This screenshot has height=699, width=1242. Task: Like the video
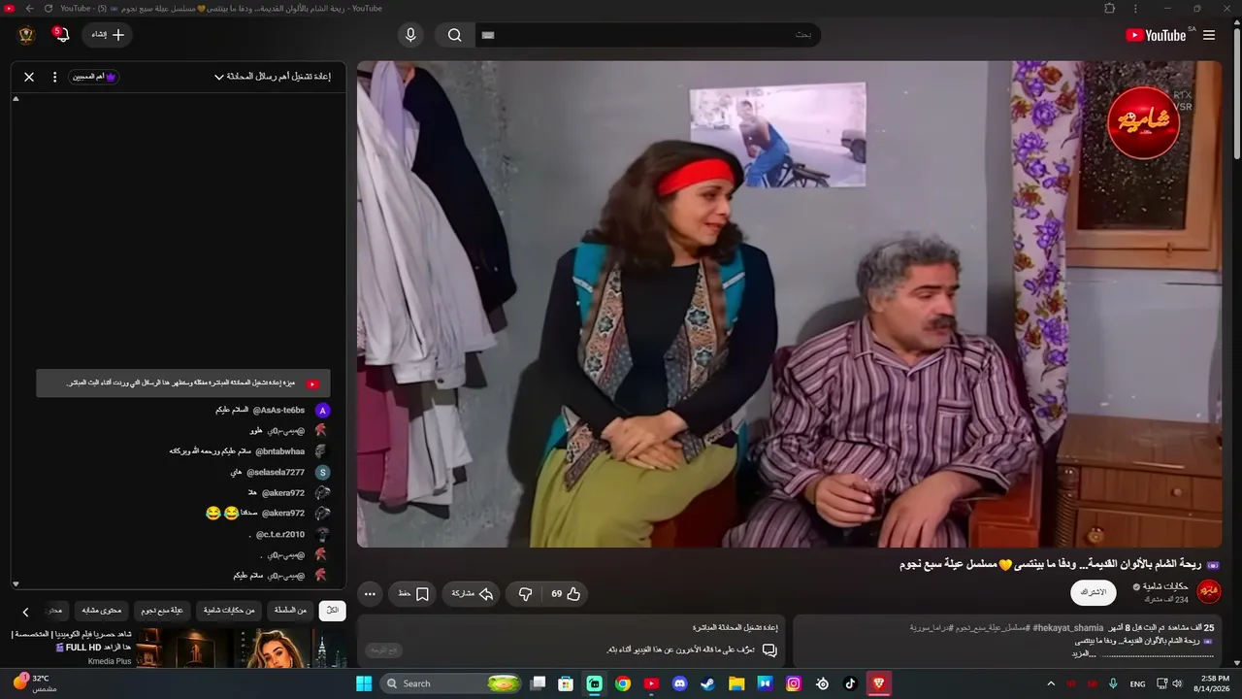click(566, 593)
